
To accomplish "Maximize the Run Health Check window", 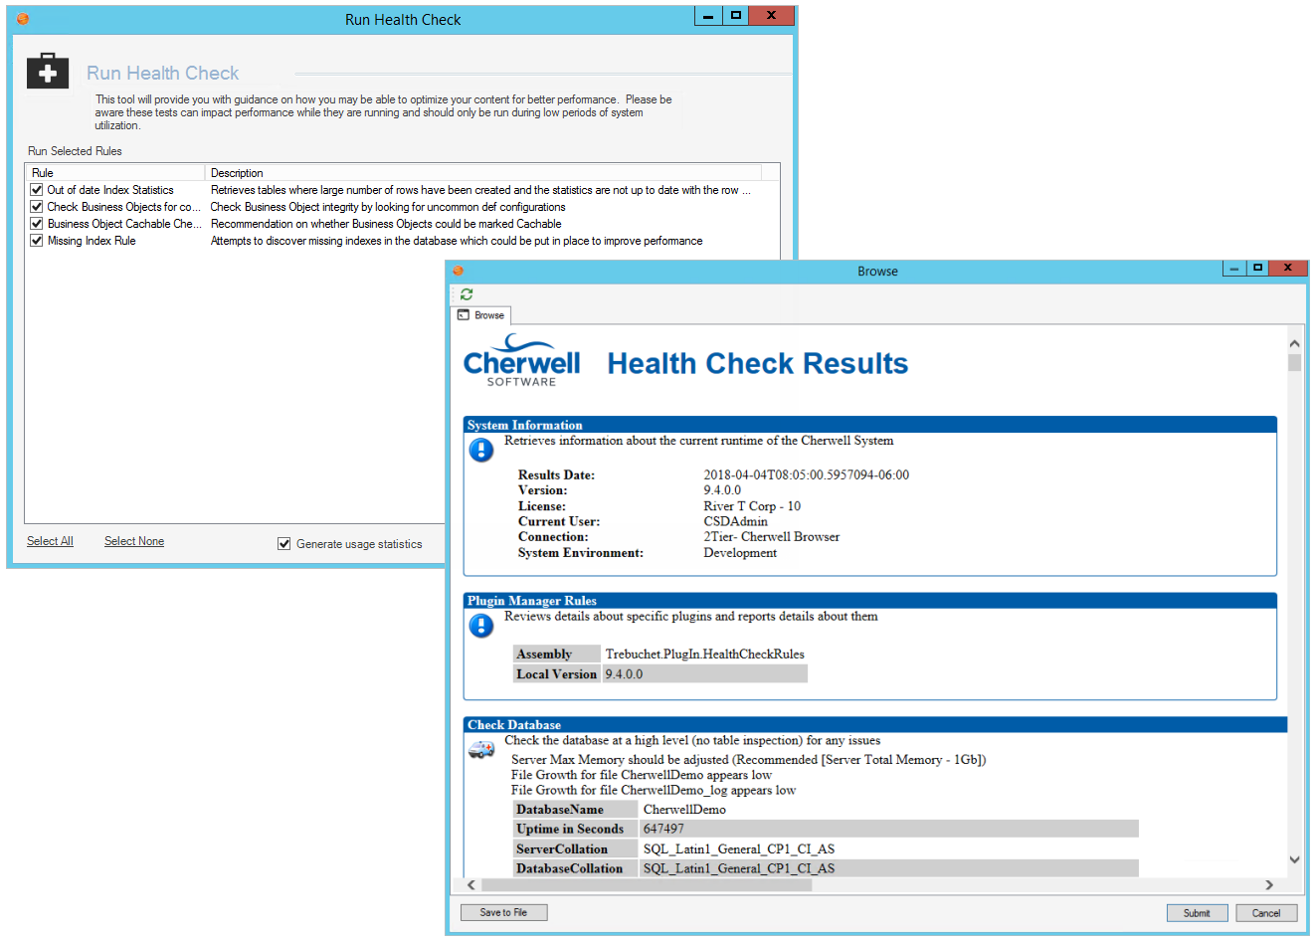I will tap(735, 16).
